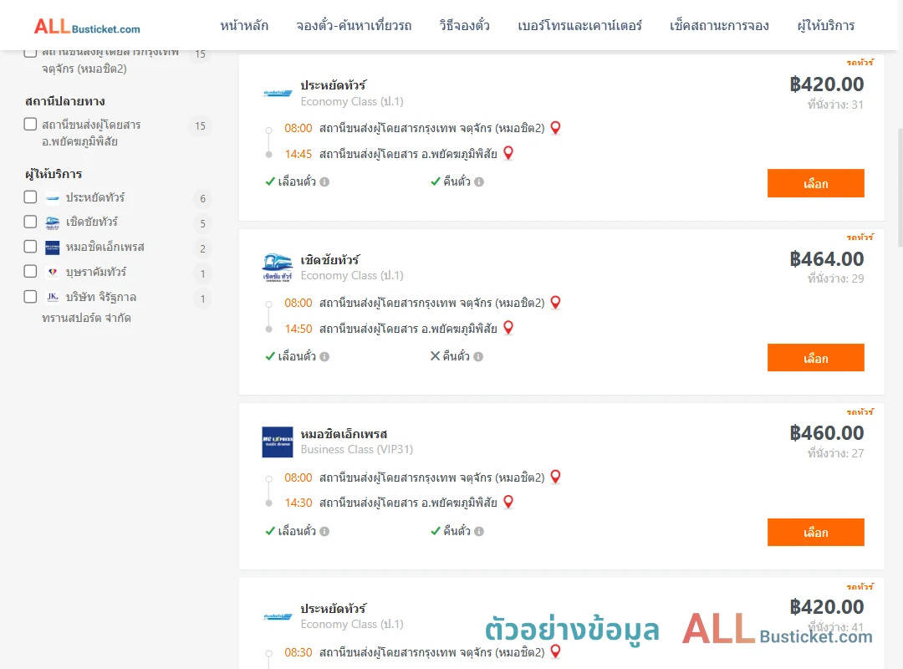Click หมอชิตเอ็กเพรส logo in operator filter
This screenshot has width=903, height=669.
[53, 248]
